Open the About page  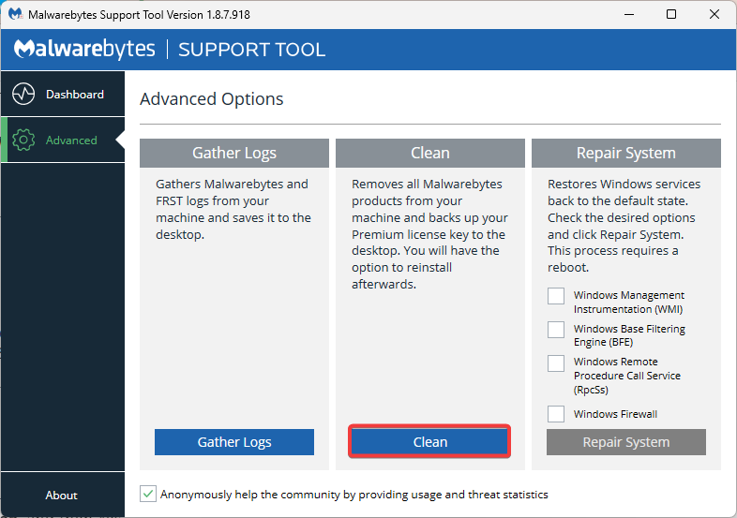[62, 495]
